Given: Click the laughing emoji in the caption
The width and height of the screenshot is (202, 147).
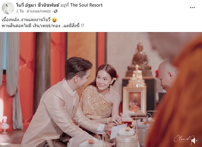Looking at the screenshot, I should pyautogui.click(x=54, y=20).
